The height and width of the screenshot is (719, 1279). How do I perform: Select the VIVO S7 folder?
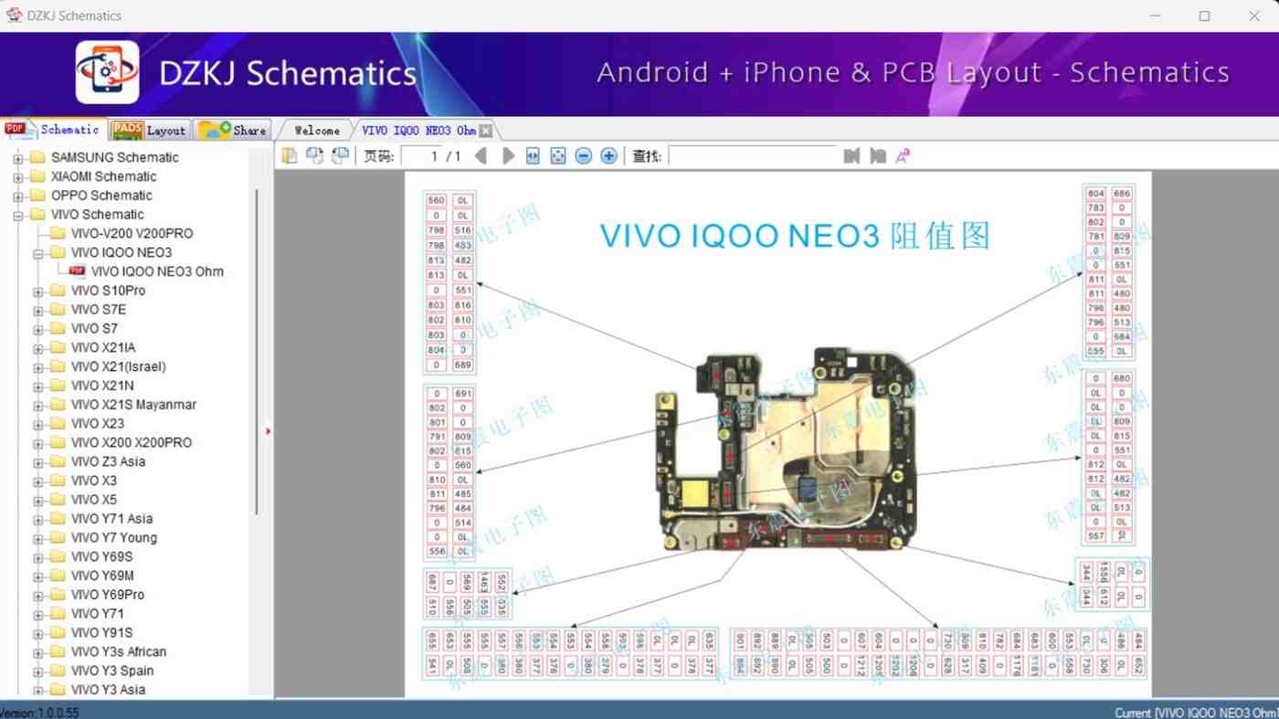pyautogui.click(x=94, y=328)
